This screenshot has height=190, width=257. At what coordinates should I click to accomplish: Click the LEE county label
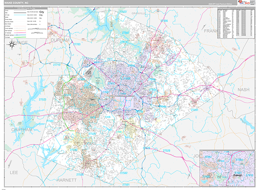click(x=14, y=172)
